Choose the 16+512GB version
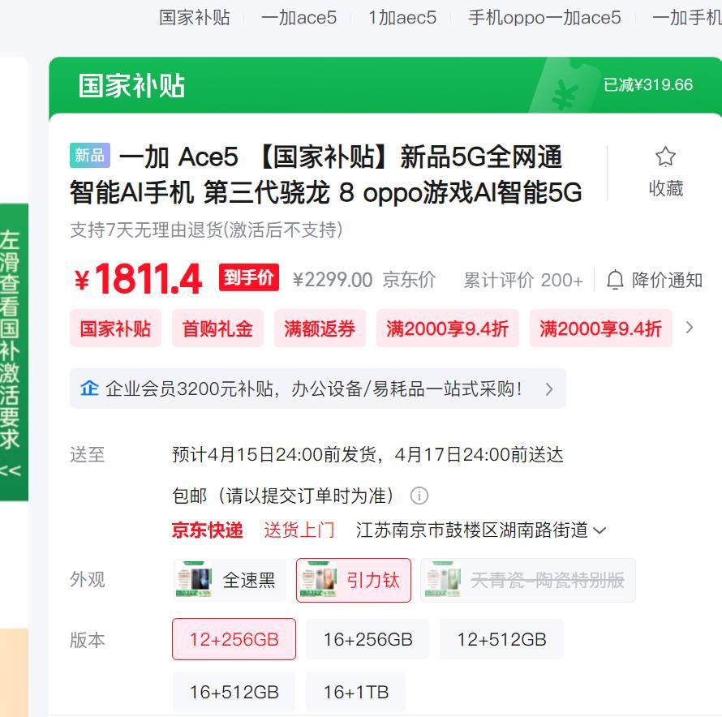Screen dimensions: 722x717 (x=234, y=692)
